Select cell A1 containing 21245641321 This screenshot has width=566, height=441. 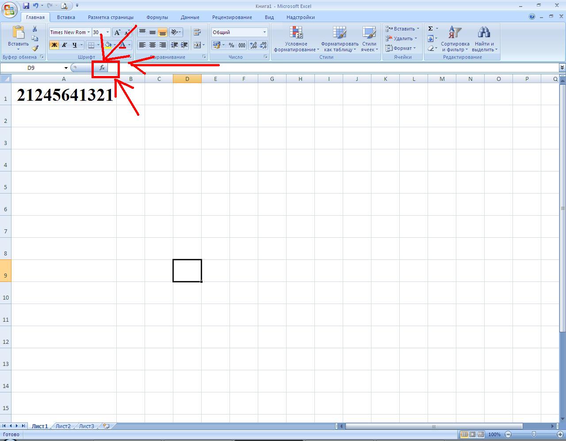pyautogui.click(x=64, y=94)
